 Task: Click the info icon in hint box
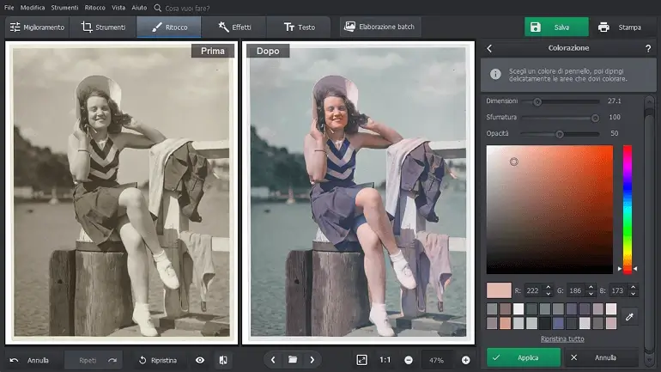click(x=495, y=74)
